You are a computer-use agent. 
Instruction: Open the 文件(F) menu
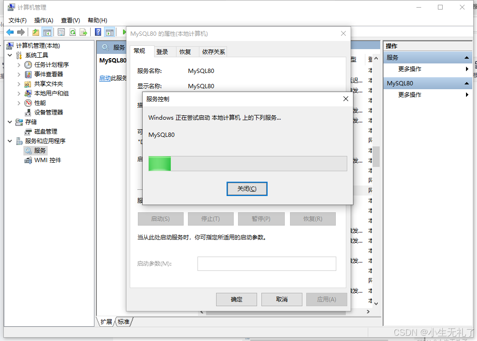(x=17, y=21)
